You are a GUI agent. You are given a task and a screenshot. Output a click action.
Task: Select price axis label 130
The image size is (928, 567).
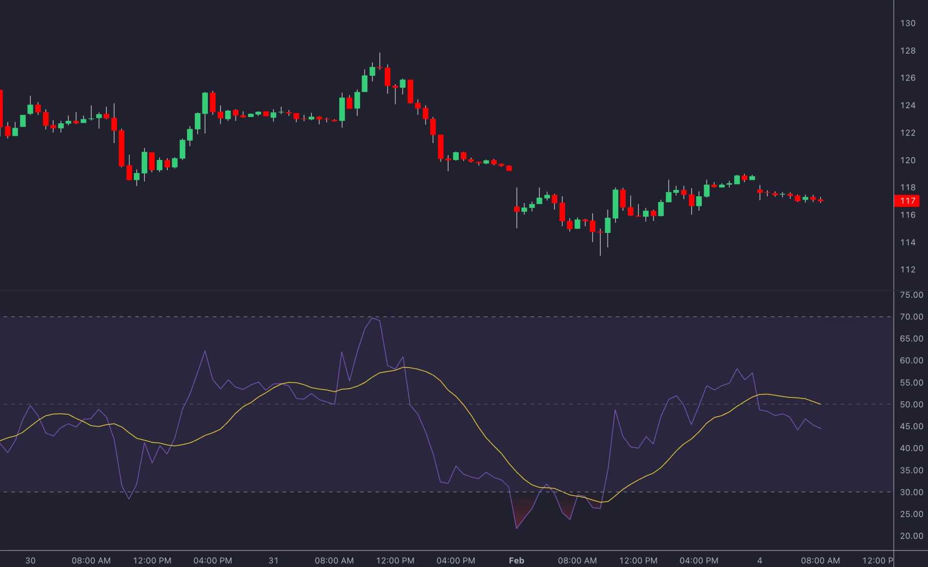point(908,23)
